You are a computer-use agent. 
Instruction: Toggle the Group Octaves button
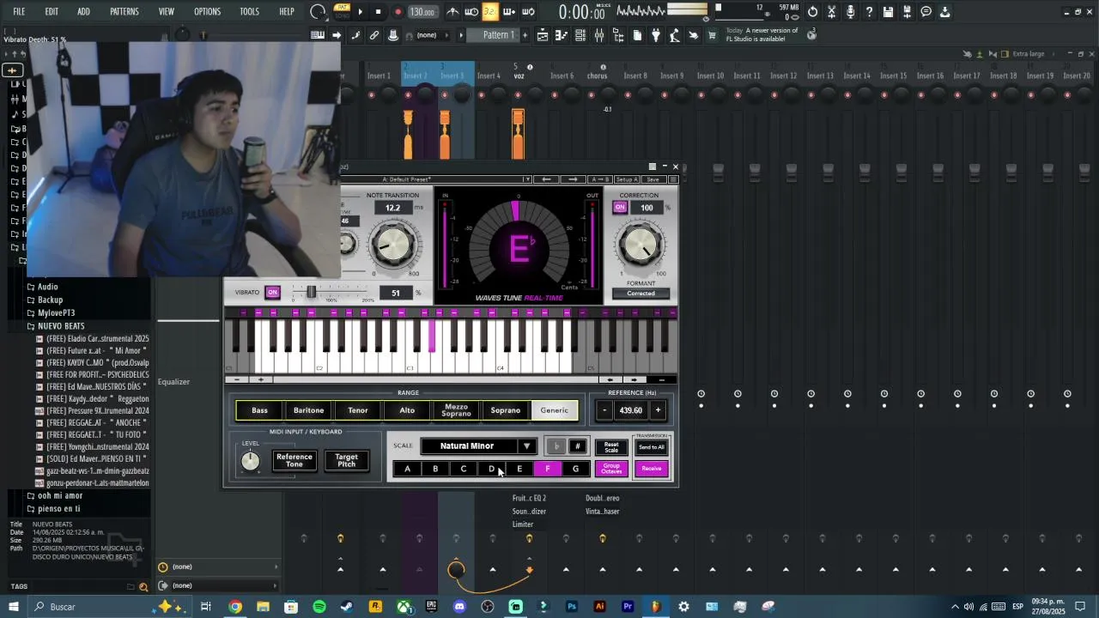611,469
